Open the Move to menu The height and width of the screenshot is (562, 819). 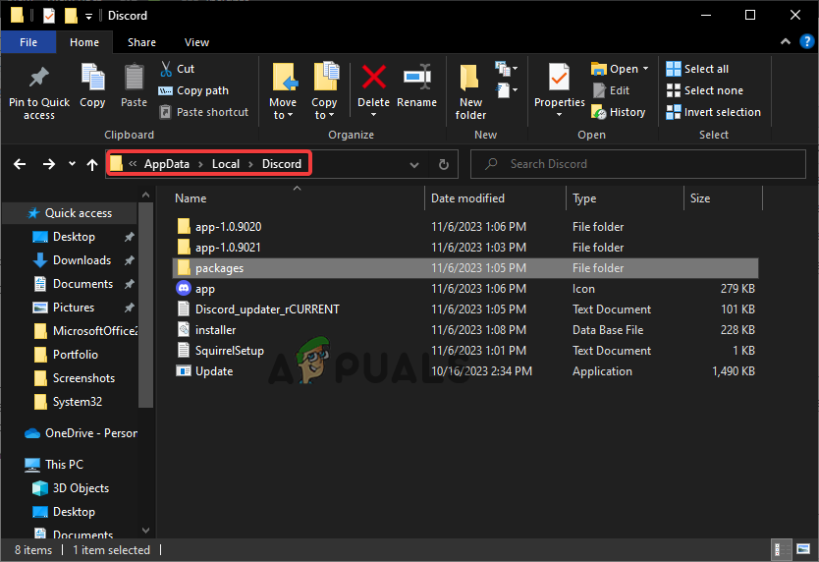tap(283, 91)
